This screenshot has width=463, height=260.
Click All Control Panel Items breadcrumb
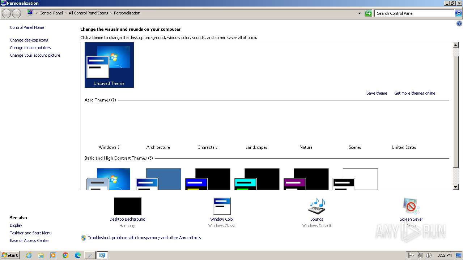[x=88, y=13]
